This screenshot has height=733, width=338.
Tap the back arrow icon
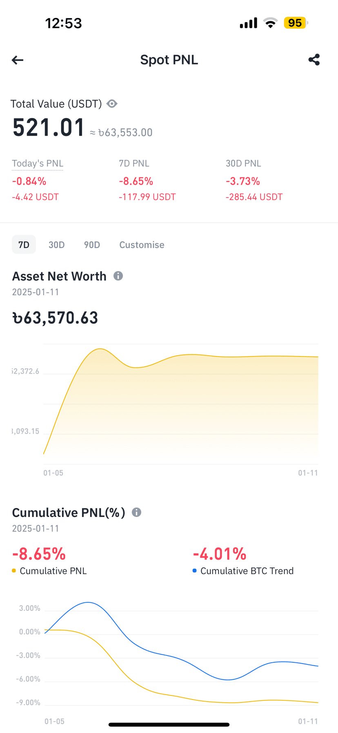tap(18, 60)
